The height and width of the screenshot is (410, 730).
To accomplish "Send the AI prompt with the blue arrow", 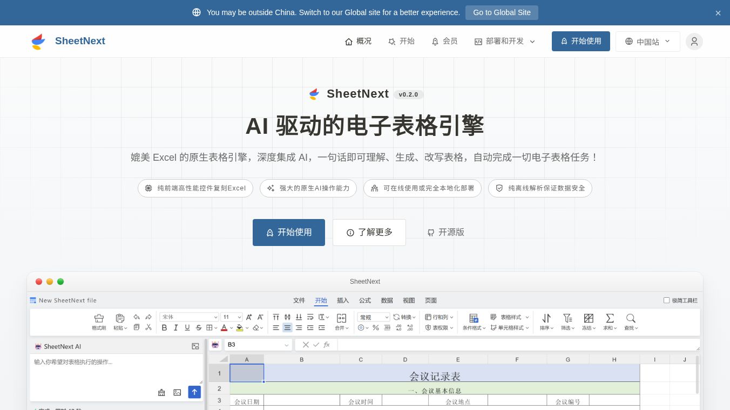I will [194, 392].
